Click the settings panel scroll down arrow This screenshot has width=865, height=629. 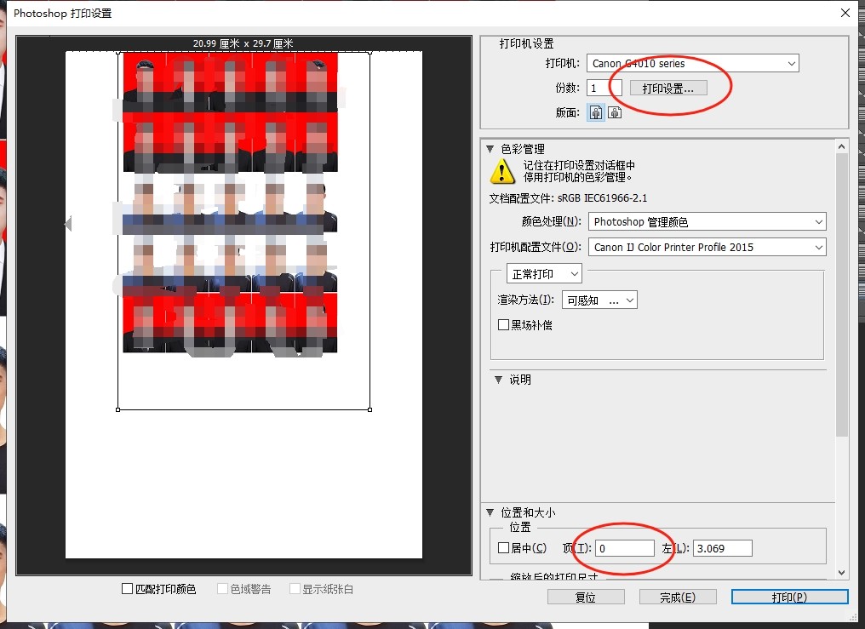point(841,572)
